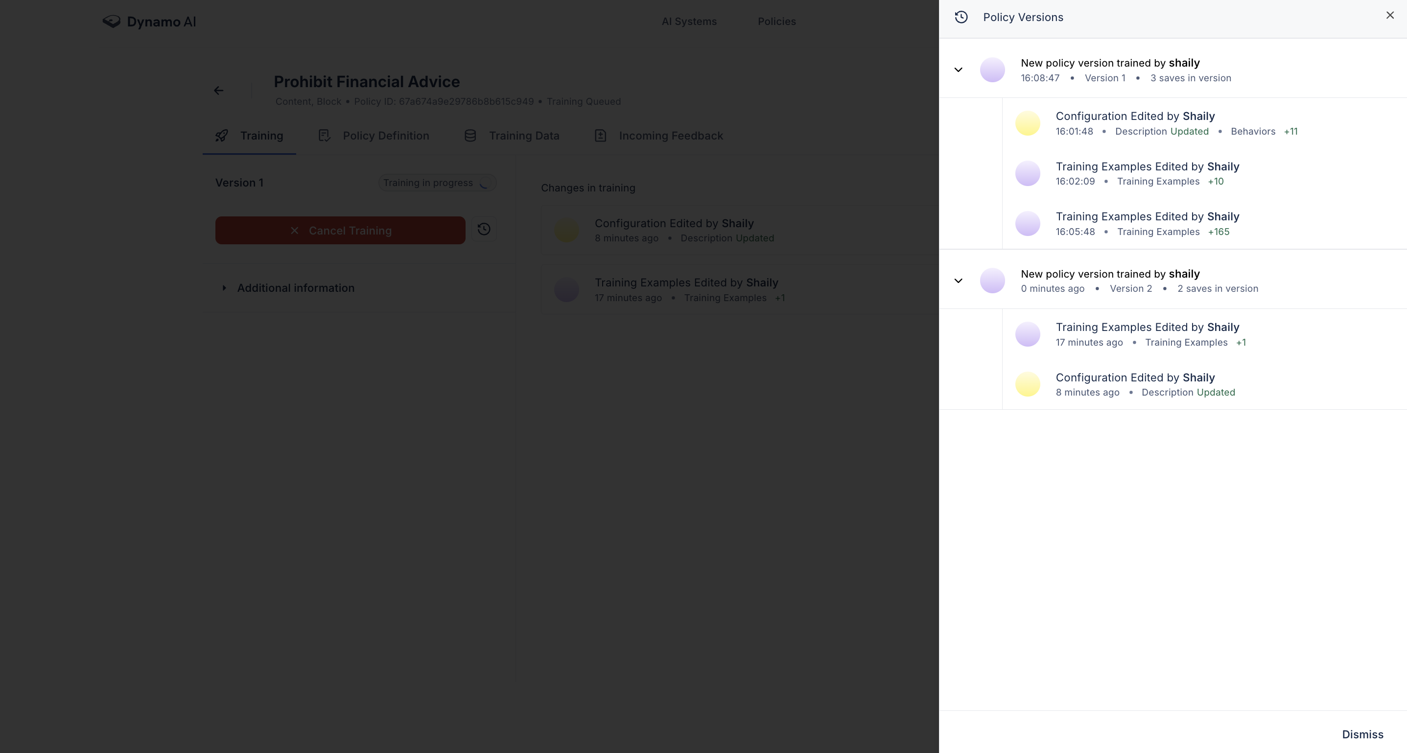Click avatar of 16:05:48 training examples edit
The width and height of the screenshot is (1407, 753).
pos(1028,224)
